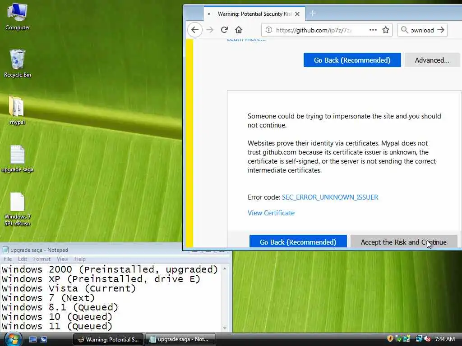This screenshot has height=346, width=462.
Task: Click the 'Windows 10 (Queued)' line in Notepad
Action: pyautogui.click(x=57, y=317)
